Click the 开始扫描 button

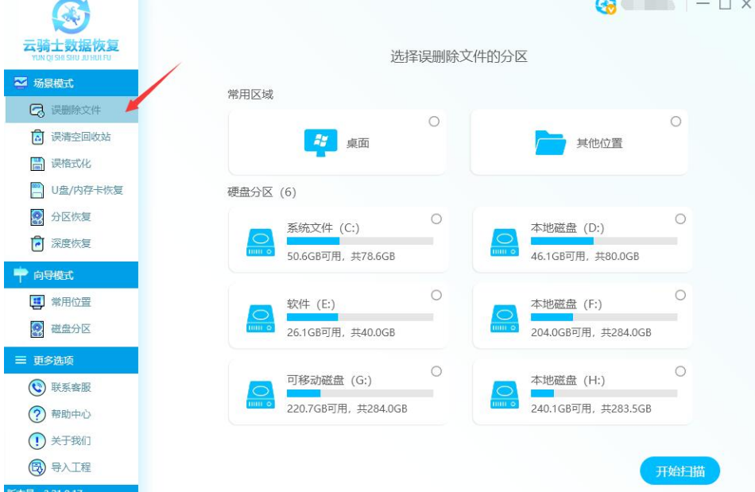tap(679, 471)
